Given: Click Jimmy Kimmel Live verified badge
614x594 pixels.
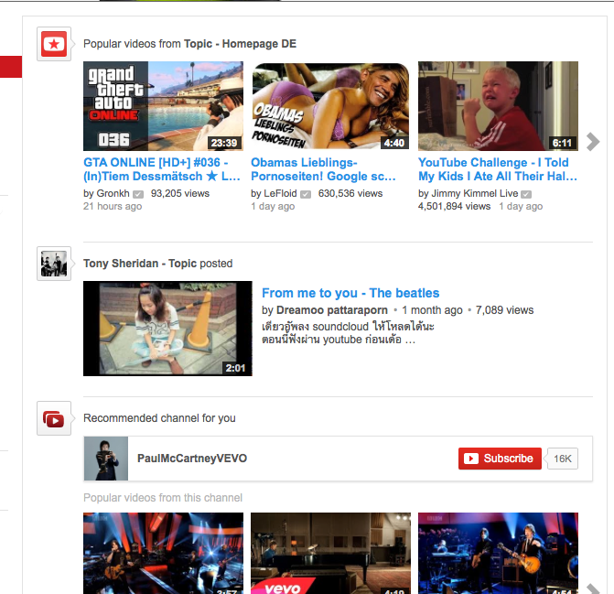Looking at the screenshot, I should pos(526,194).
